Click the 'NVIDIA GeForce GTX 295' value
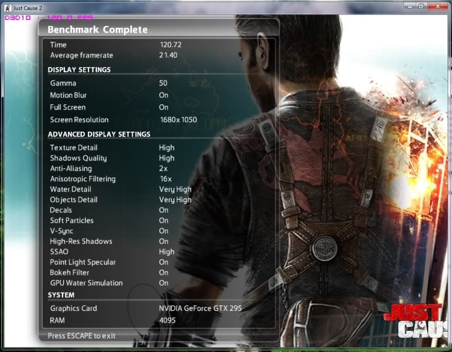Image resolution: width=452 pixels, height=352 pixels. tap(200, 308)
